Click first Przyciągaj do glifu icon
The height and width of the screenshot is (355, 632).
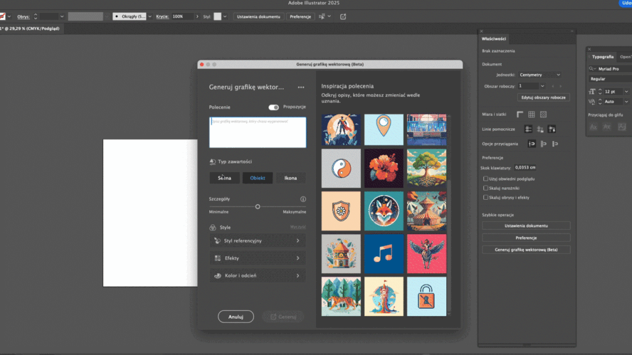(x=593, y=127)
